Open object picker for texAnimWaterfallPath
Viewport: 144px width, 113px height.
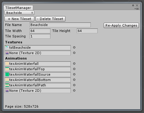coord(74,85)
